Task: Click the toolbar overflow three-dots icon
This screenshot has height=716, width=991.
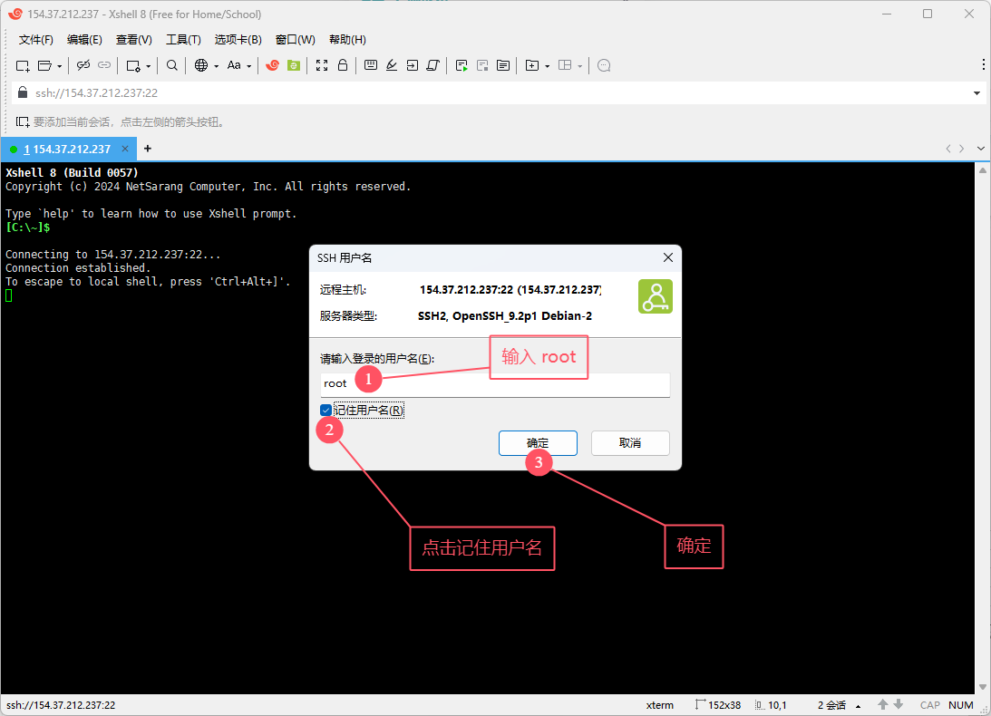Action: click(984, 64)
